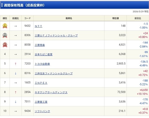Click current price 6,068

click(x=122, y=54)
